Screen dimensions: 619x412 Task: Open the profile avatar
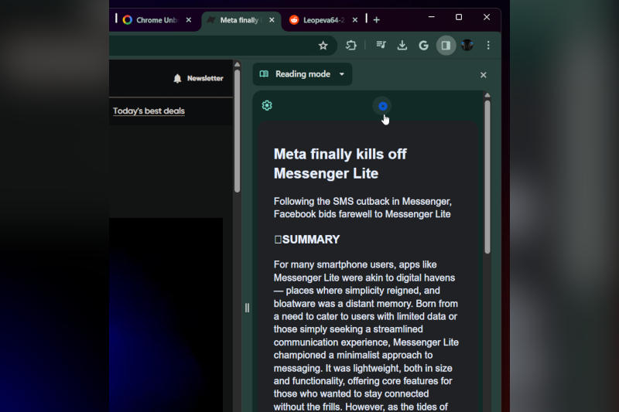pyautogui.click(x=467, y=46)
